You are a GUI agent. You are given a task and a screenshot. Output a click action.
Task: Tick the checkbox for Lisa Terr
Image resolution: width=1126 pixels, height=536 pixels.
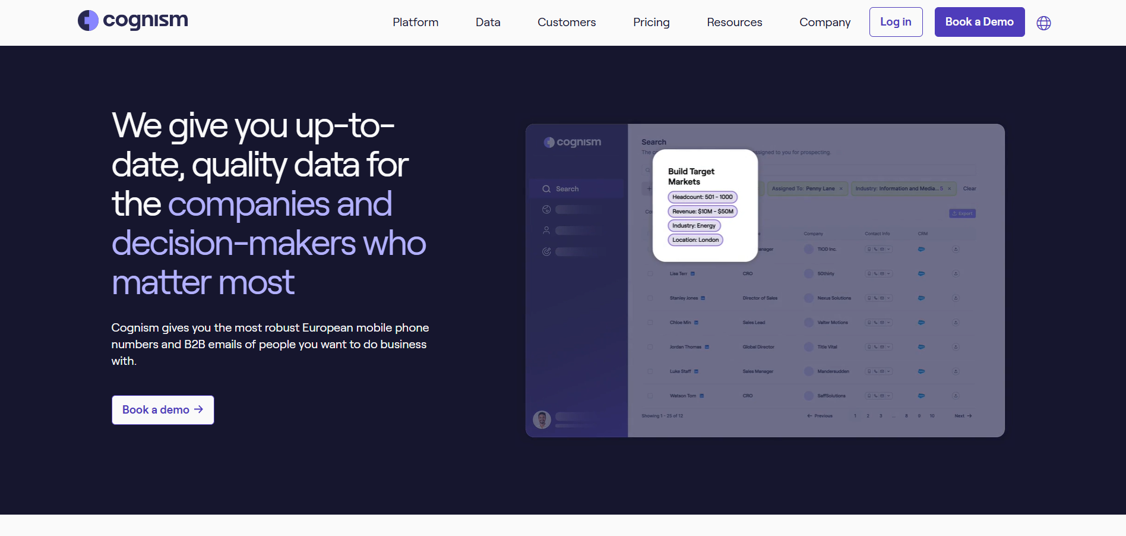pos(650,274)
